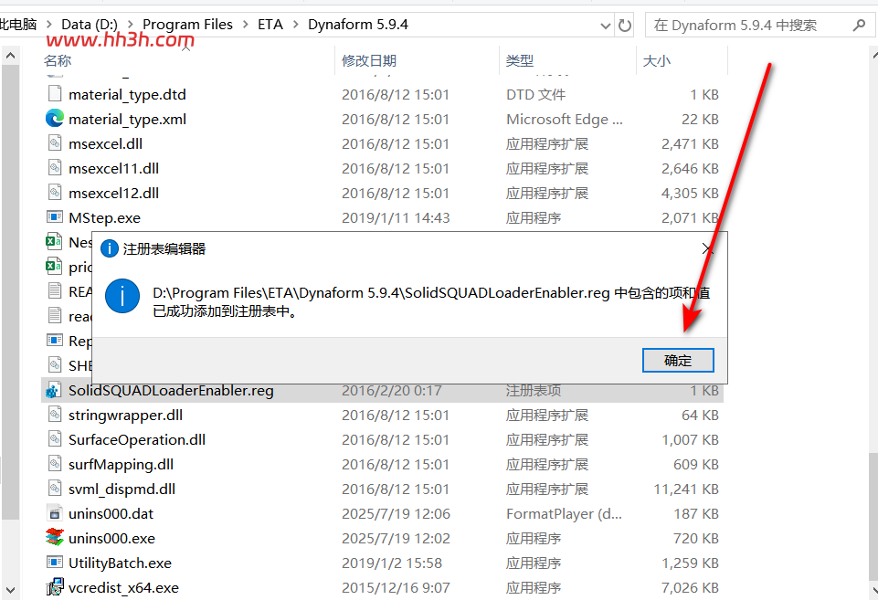Screen dimensions: 878x600
Task: Click the UtilityBatch.exe application icon
Action: tap(54, 562)
